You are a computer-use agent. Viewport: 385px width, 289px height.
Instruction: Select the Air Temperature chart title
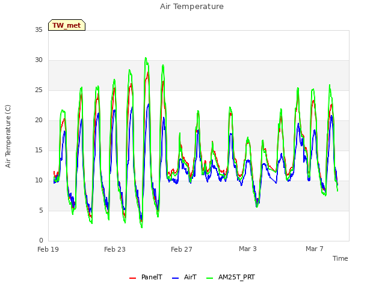click(x=192, y=7)
